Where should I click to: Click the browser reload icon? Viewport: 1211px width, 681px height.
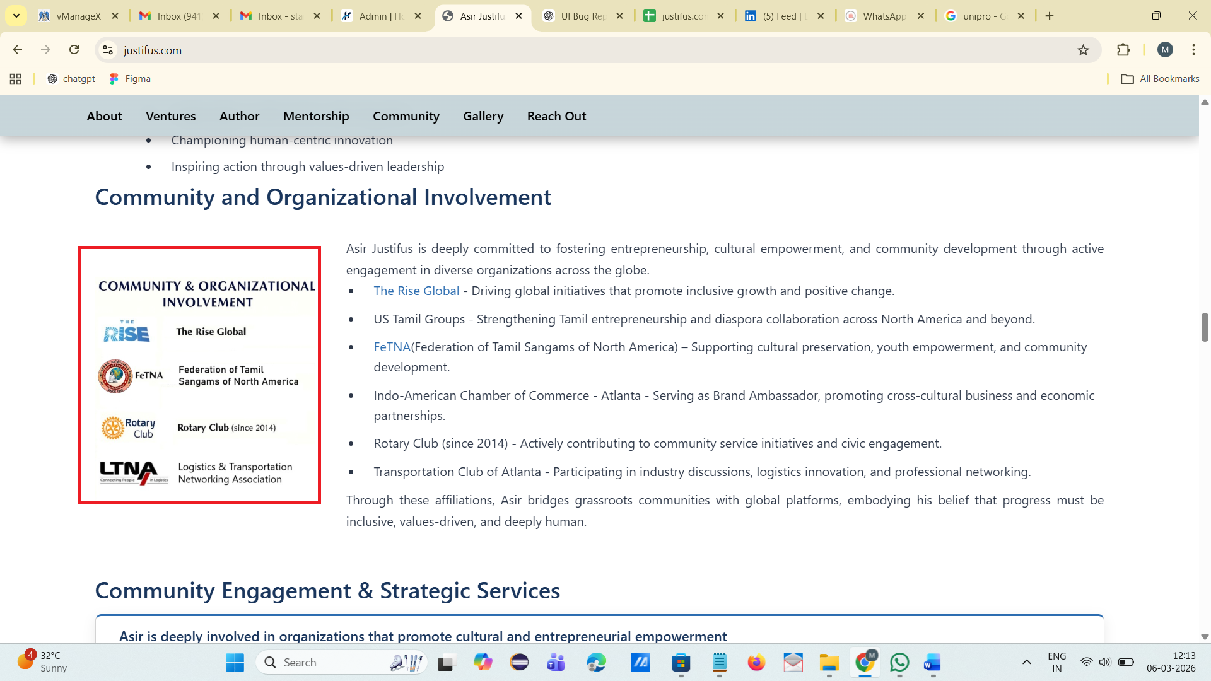(74, 50)
